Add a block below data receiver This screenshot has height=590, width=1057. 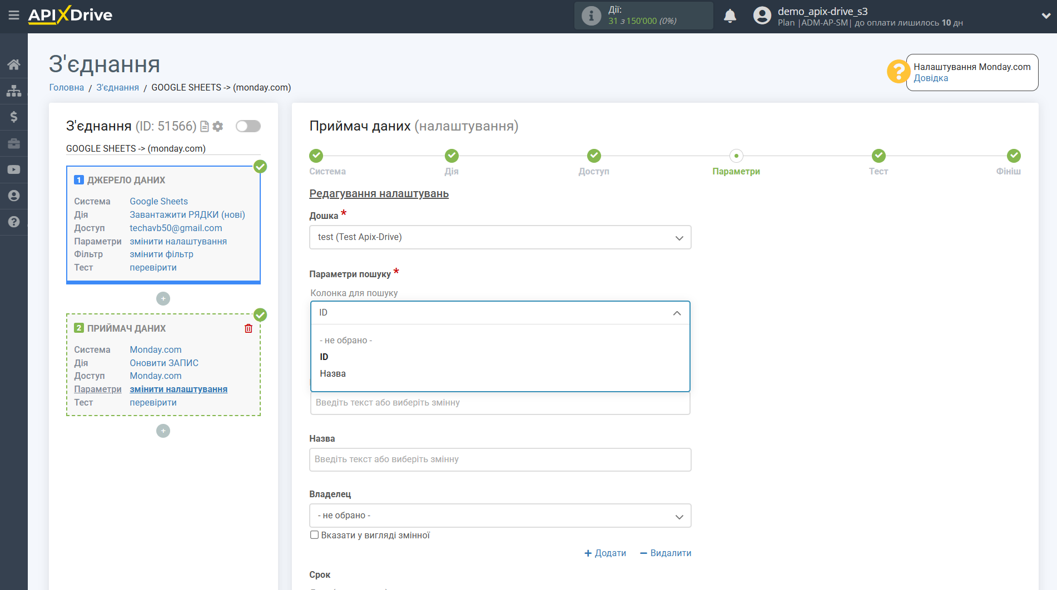point(163,431)
